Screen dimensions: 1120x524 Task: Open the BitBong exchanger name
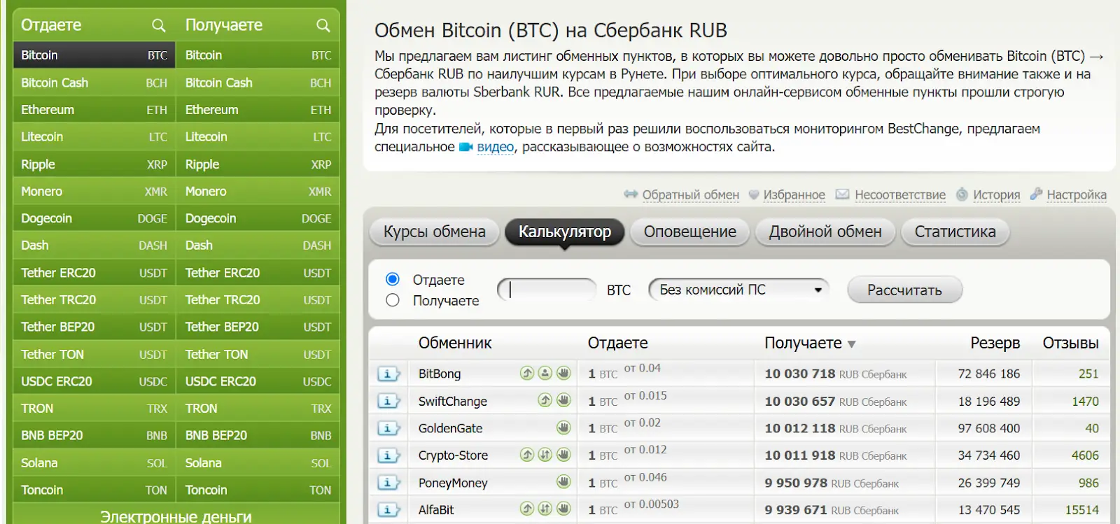(x=440, y=374)
